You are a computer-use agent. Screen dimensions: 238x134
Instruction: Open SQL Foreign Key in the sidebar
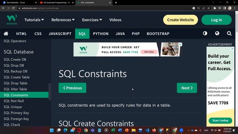tap(16, 119)
